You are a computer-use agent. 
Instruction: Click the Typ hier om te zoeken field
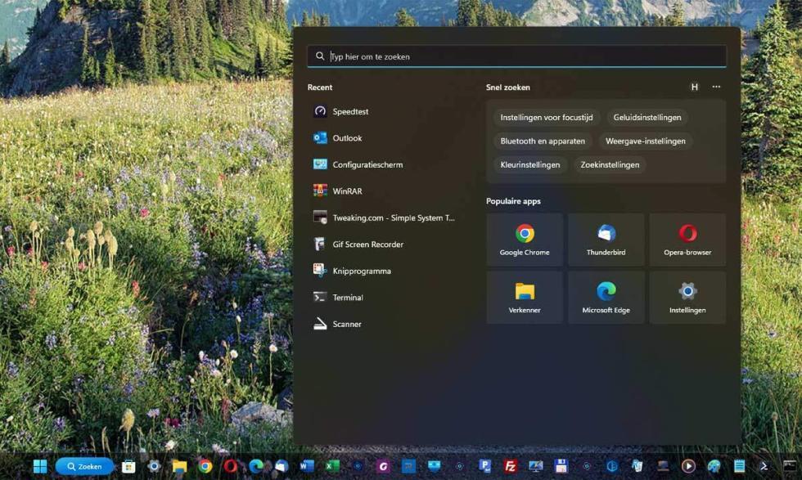[516, 56]
